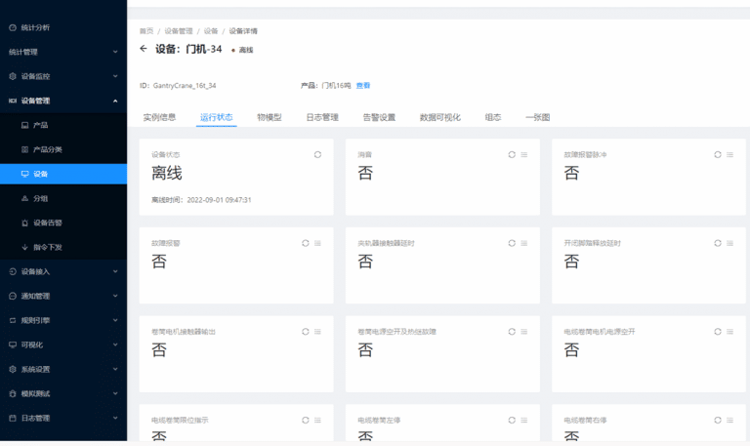Collapse the 设备管理 sidebar menu
Viewport: 750px width, 446px height.
(x=115, y=101)
